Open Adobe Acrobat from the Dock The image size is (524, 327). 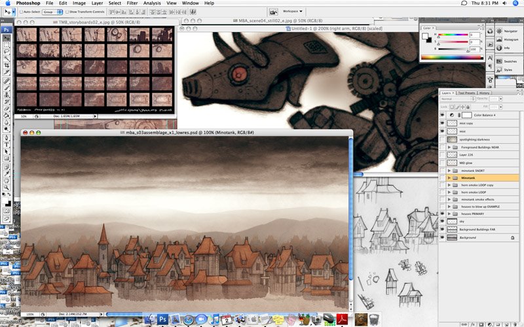(x=342, y=319)
